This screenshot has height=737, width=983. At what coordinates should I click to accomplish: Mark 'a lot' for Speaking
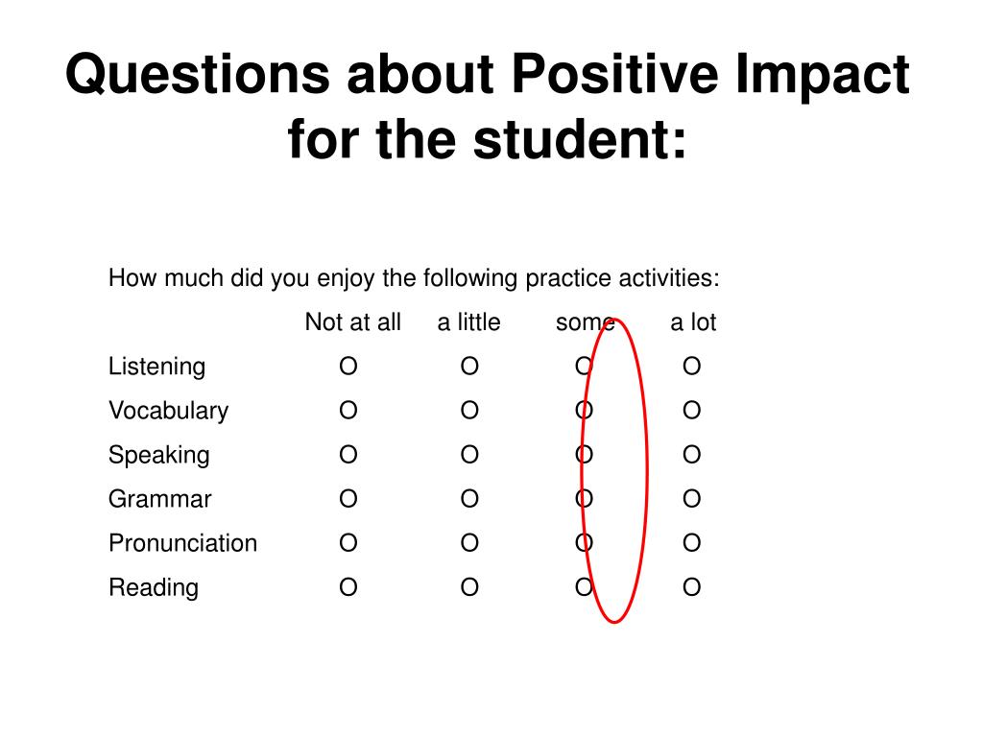click(x=691, y=454)
